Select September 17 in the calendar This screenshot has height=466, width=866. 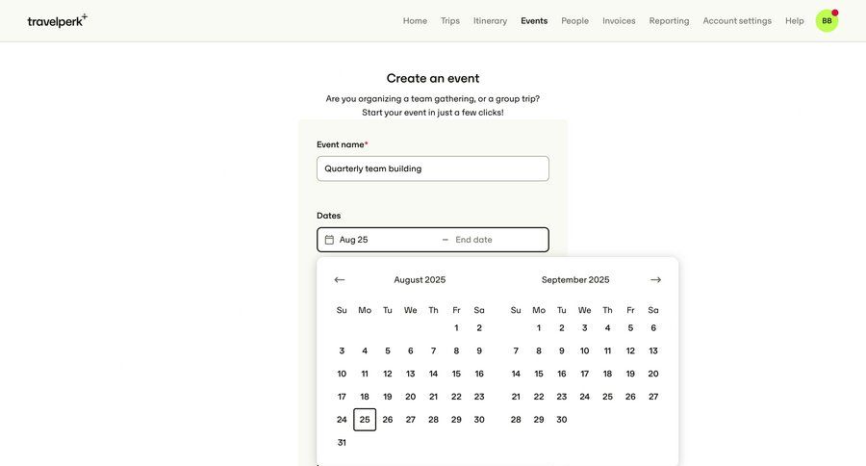pyautogui.click(x=584, y=374)
